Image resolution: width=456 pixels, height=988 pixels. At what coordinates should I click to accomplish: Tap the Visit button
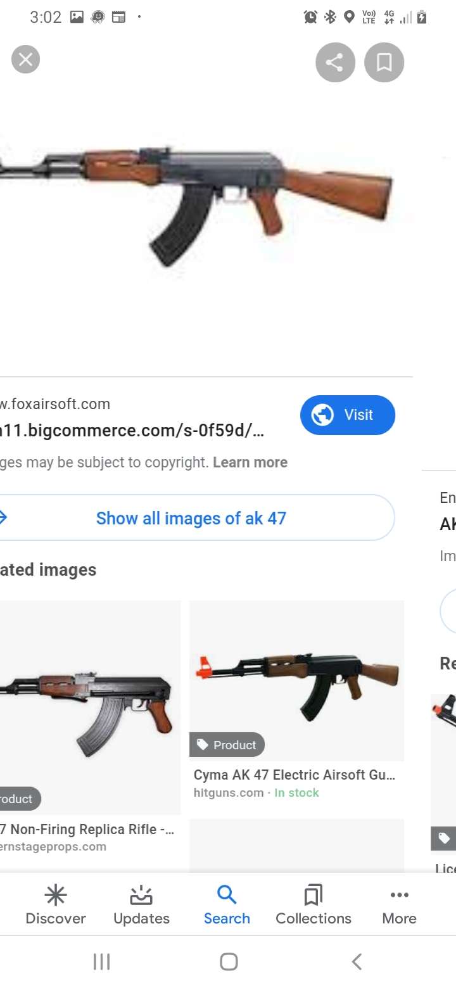pyautogui.click(x=348, y=415)
